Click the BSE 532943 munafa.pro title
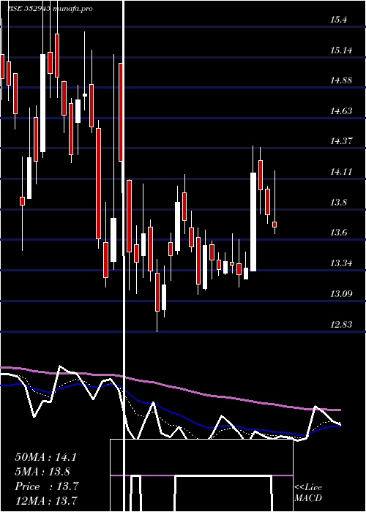The image size is (366, 512). pyautogui.click(x=50, y=9)
